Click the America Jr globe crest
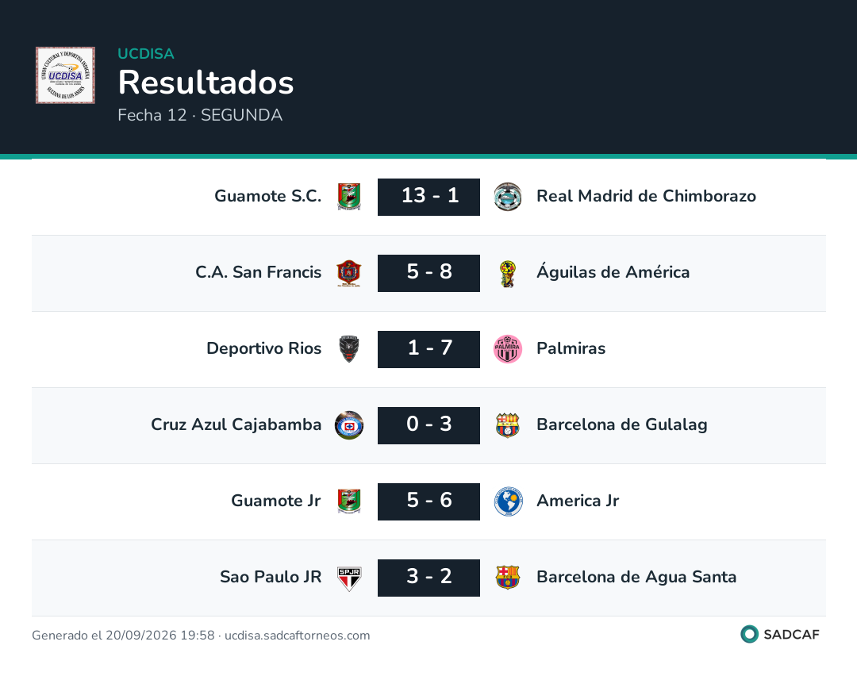 click(508, 501)
